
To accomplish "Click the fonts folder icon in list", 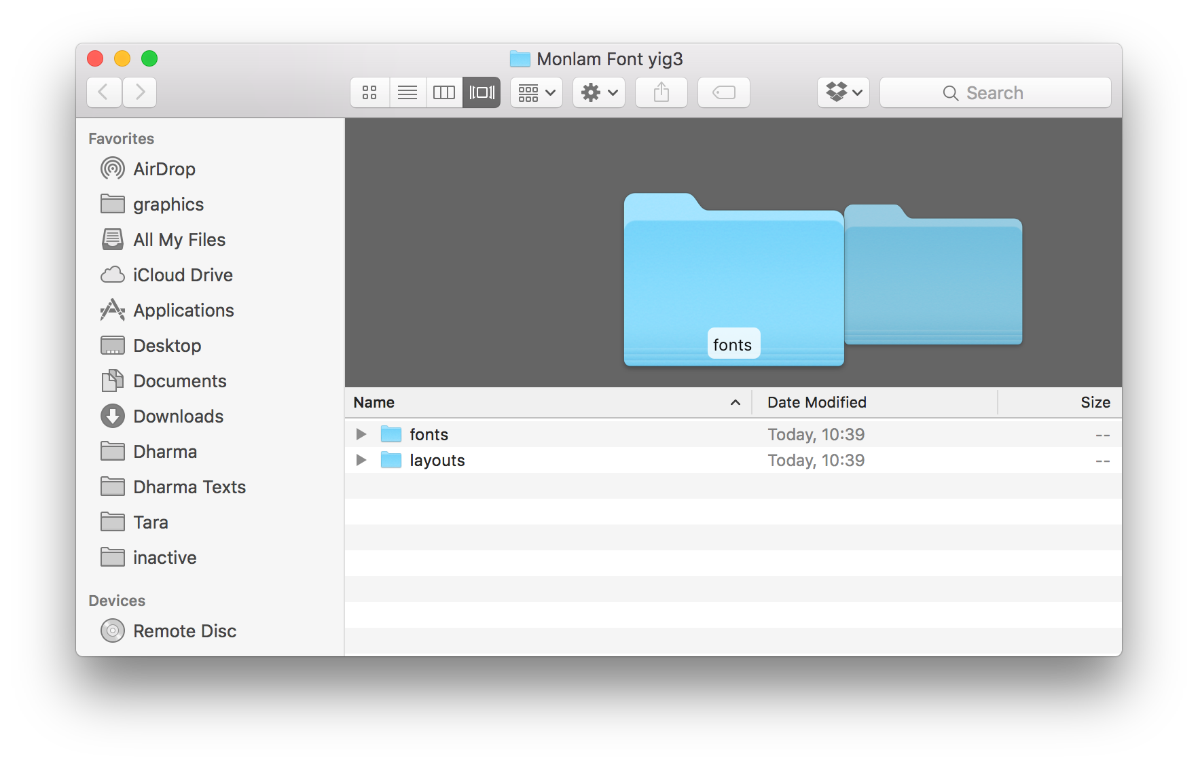I will coord(391,434).
